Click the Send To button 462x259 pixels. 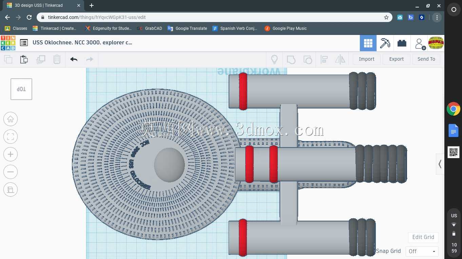click(x=426, y=59)
